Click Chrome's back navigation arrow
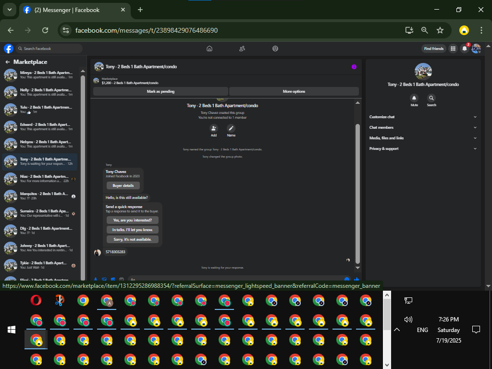The width and height of the screenshot is (492, 369). tap(11, 30)
